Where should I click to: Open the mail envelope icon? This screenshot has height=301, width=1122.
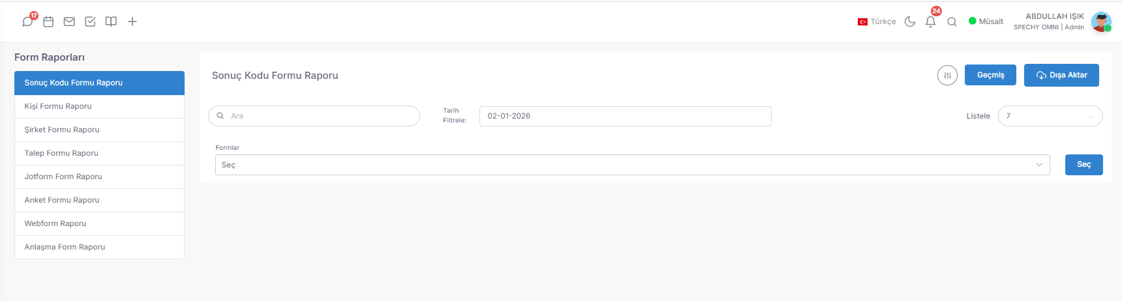(x=69, y=21)
